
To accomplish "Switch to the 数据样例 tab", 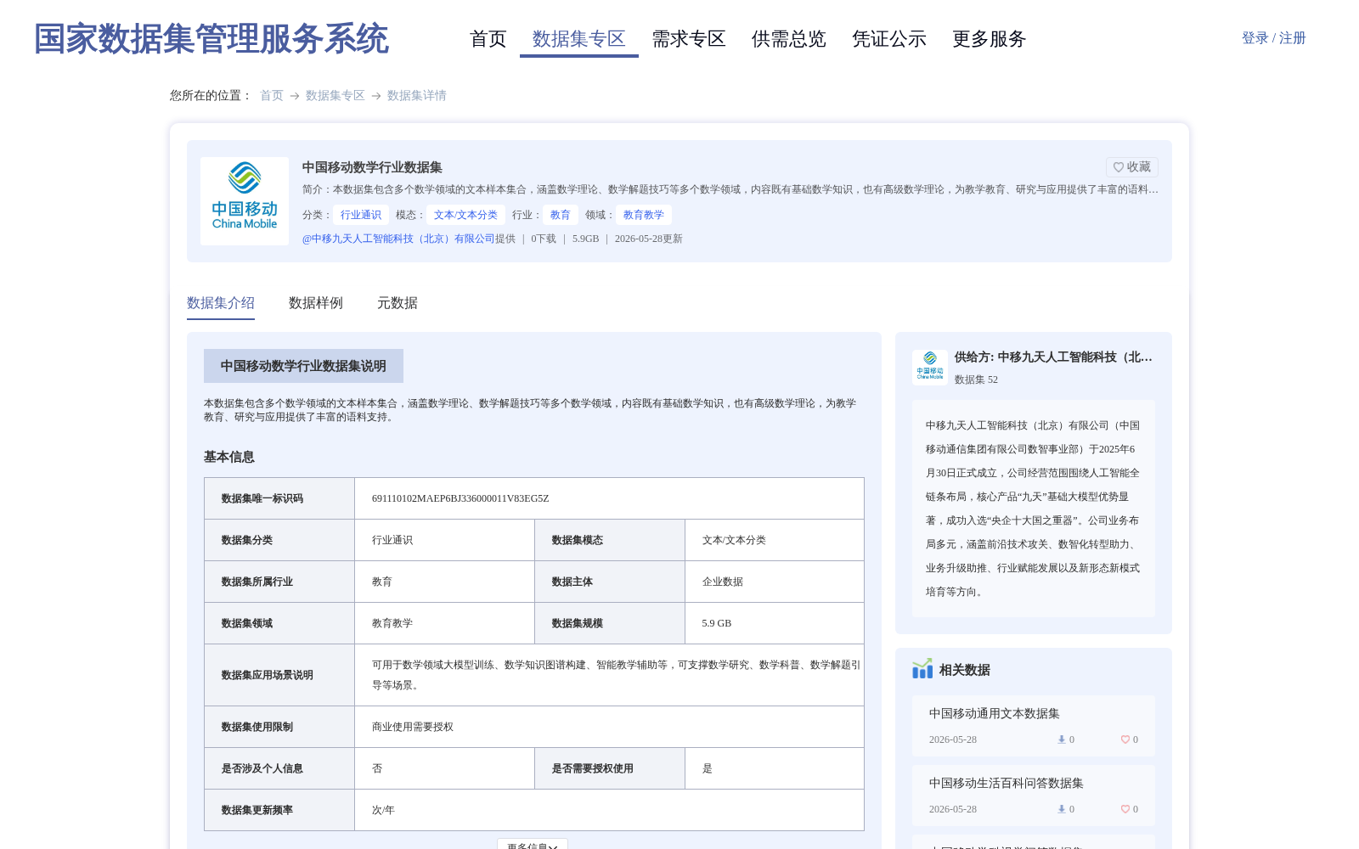I will [x=316, y=303].
